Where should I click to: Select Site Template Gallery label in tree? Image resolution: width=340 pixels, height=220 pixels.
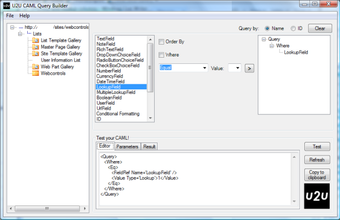click(x=61, y=53)
